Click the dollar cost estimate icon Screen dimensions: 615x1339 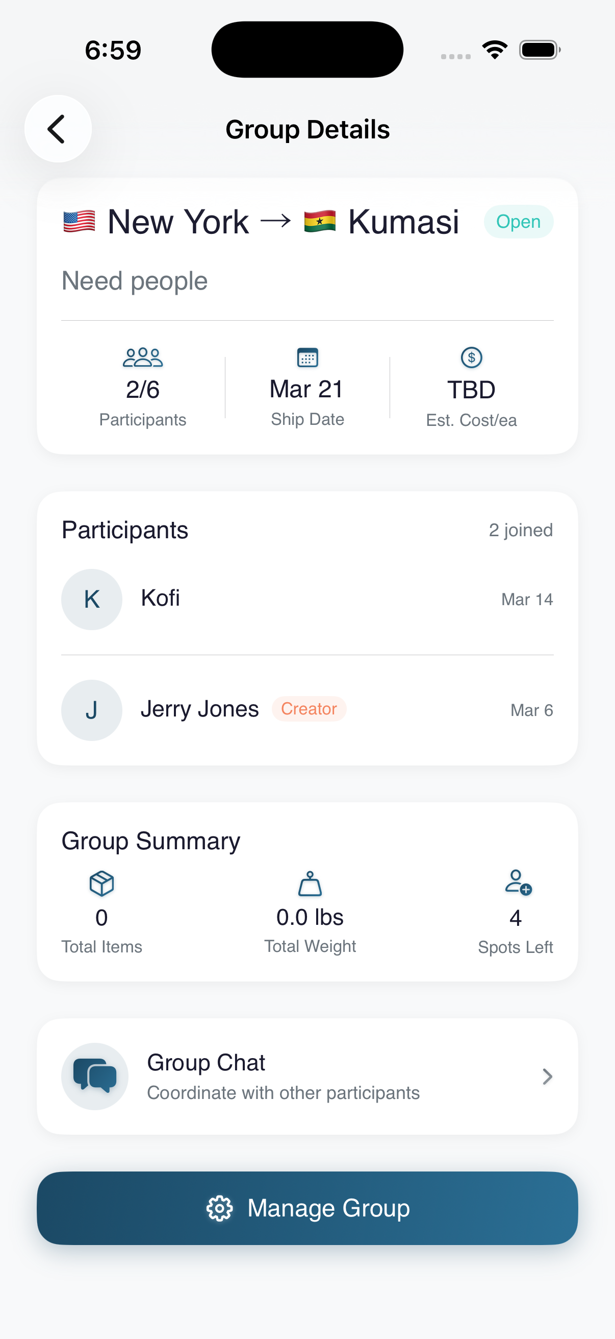(x=471, y=357)
